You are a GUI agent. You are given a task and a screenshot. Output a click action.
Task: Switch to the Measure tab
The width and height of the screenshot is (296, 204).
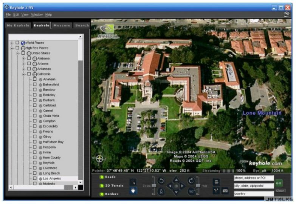click(62, 25)
